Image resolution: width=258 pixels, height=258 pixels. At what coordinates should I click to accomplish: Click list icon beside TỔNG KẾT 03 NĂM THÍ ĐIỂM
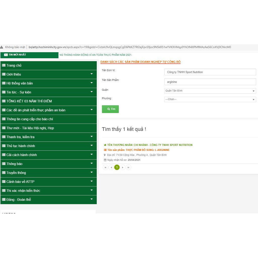click(4, 101)
